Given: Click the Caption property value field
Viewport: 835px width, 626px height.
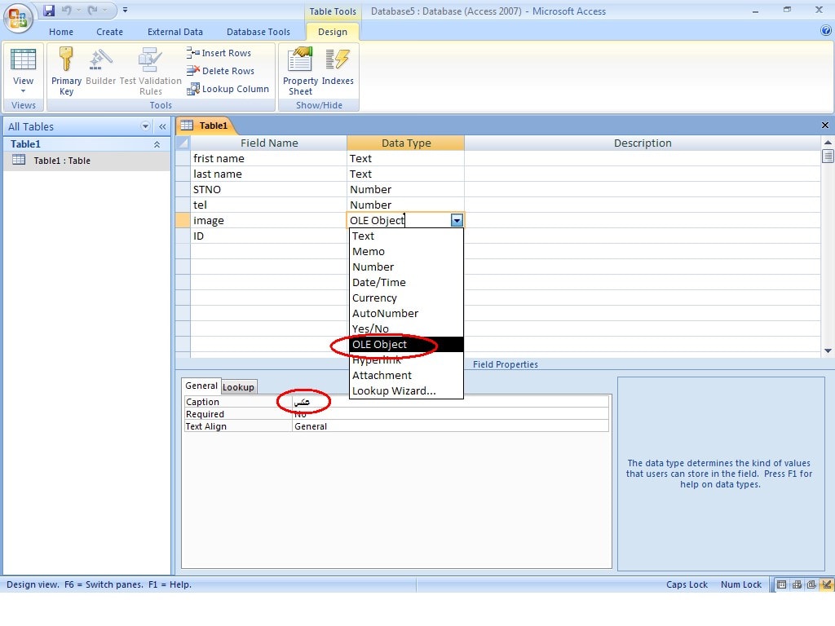Looking at the screenshot, I should point(450,402).
